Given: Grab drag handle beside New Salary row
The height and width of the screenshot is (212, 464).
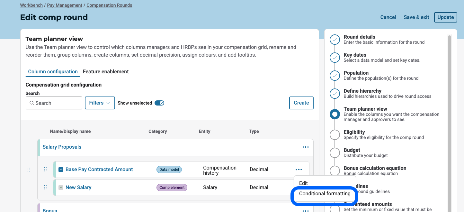Looking at the screenshot, I should (x=45, y=187).
